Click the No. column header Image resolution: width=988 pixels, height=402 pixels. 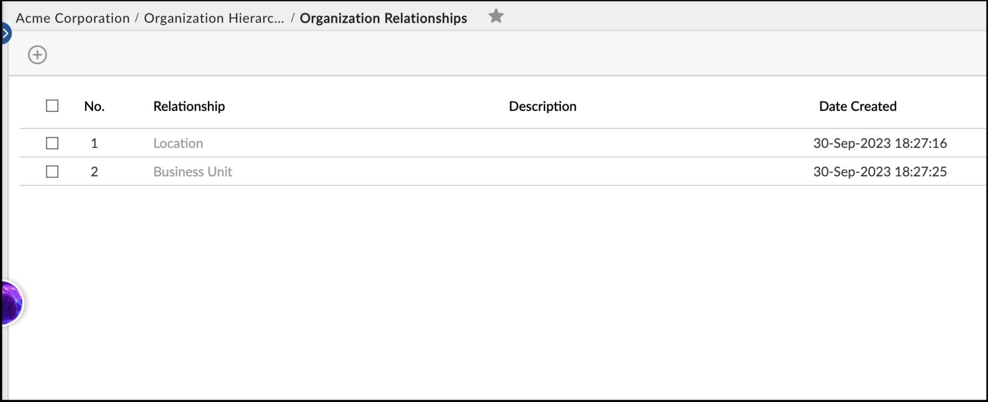coord(95,106)
